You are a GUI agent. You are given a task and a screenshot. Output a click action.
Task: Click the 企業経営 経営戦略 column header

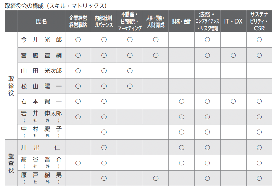(78, 21)
